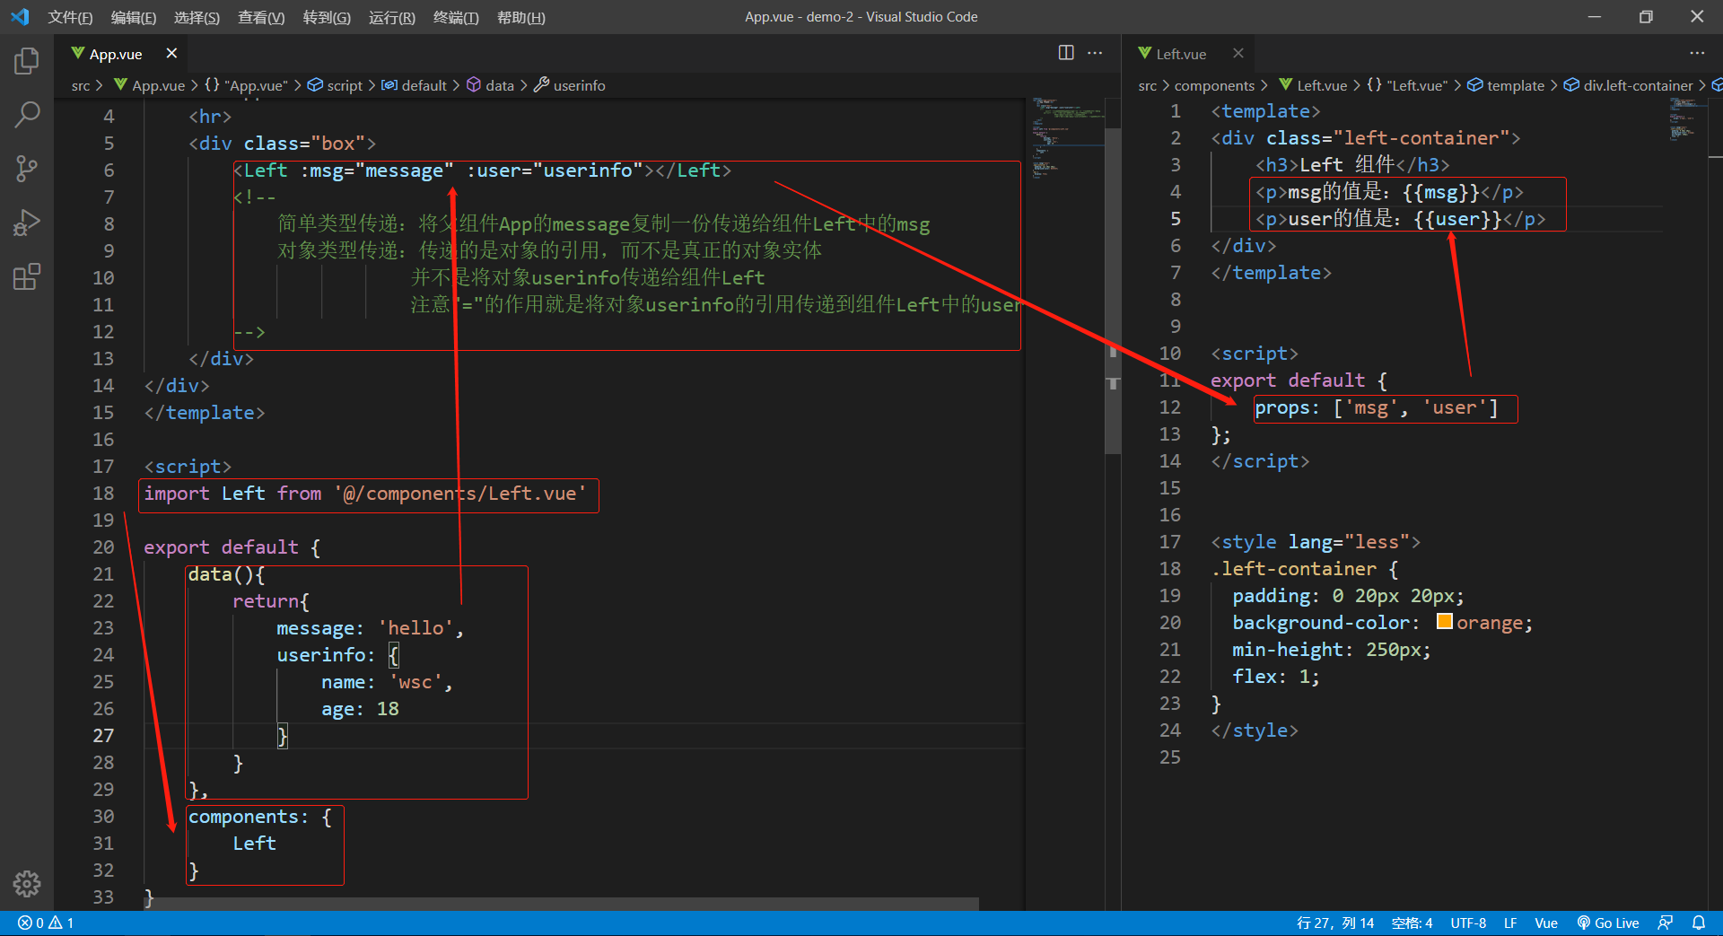This screenshot has width=1723, height=936.
Task: Open the 文件(F) menu
Action: pos(70,17)
